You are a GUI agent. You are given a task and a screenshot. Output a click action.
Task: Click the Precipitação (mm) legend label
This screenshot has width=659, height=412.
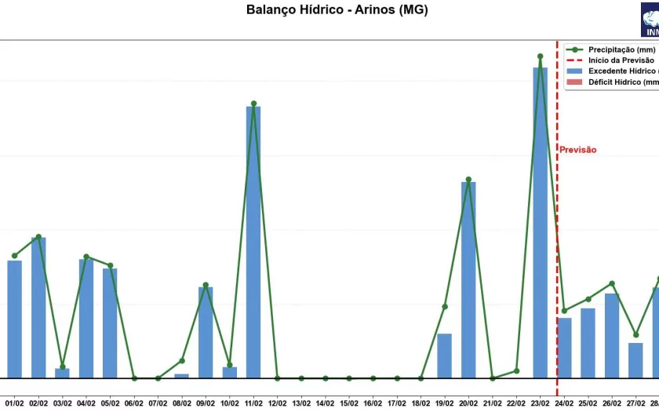(x=621, y=49)
